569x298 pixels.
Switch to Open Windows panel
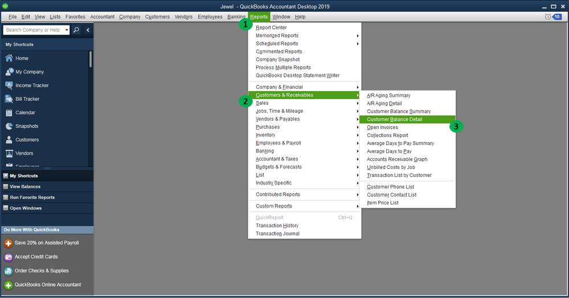(x=47, y=208)
